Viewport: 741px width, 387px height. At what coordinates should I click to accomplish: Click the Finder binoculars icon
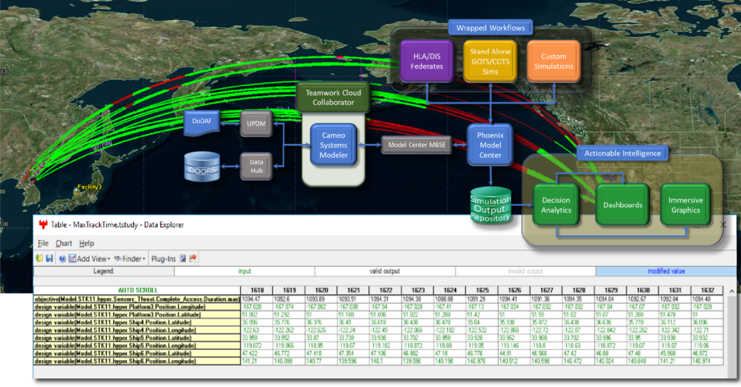[x=118, y=258]
